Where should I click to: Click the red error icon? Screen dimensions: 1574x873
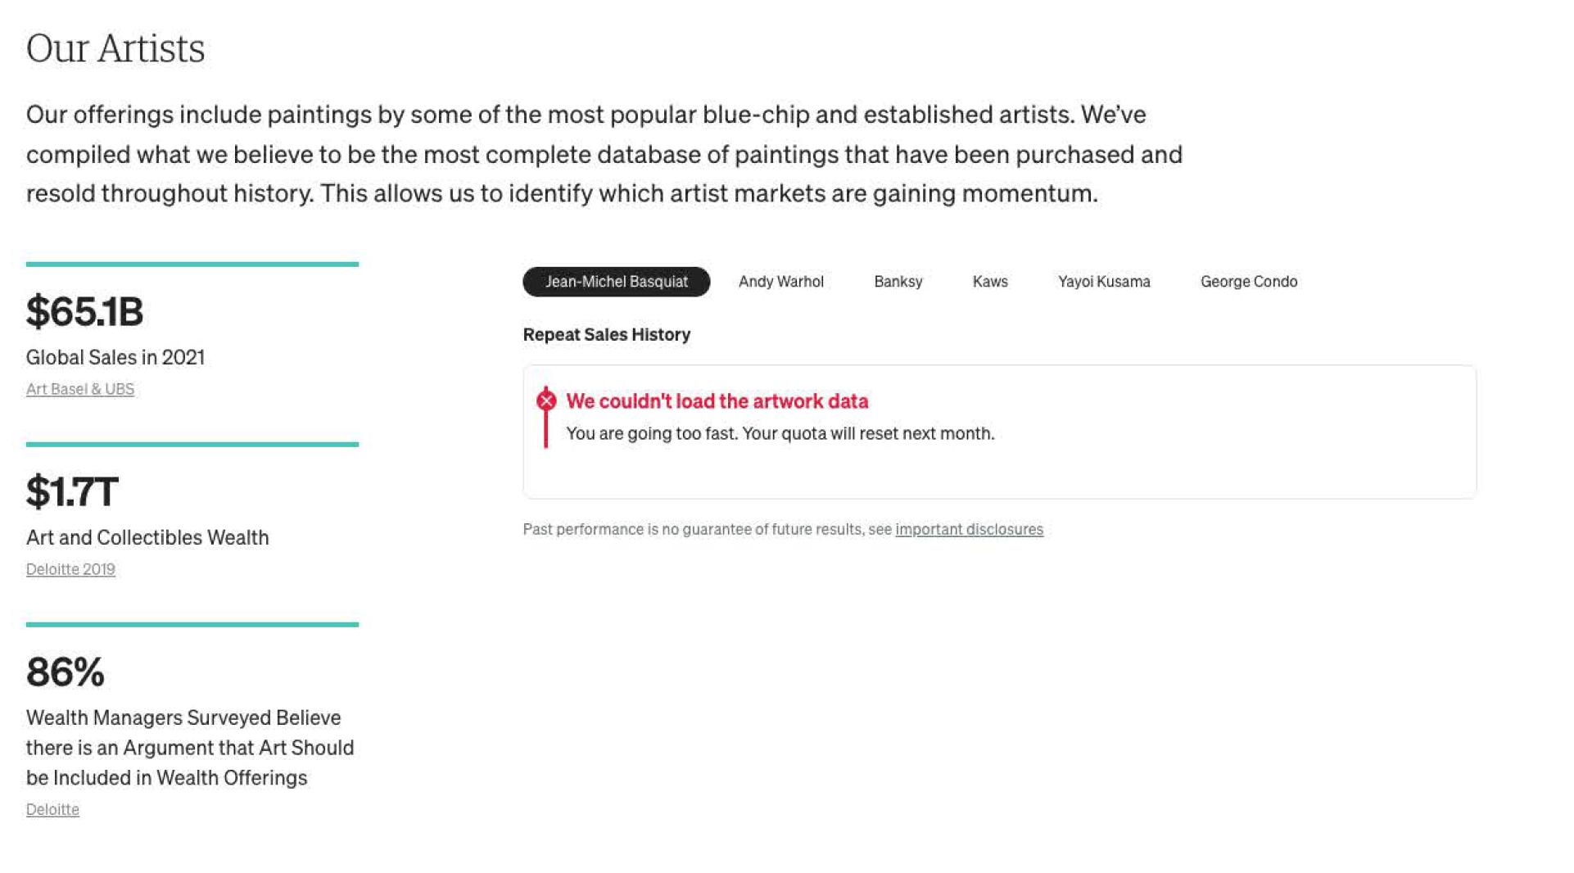546,400
